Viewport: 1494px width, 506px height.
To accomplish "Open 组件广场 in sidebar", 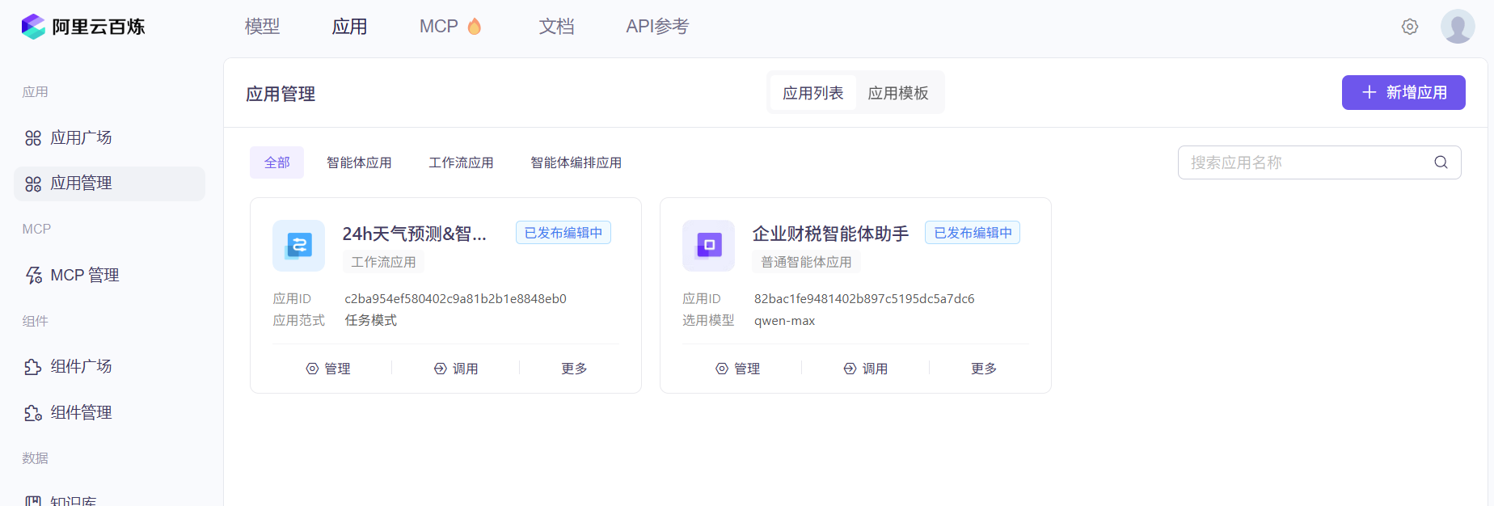I will pos(109,367).
